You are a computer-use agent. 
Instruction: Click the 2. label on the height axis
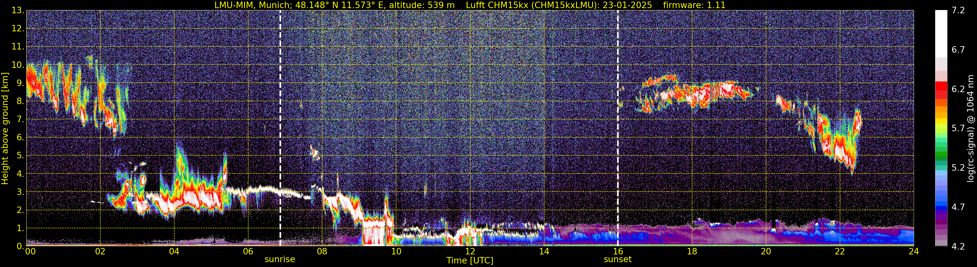pyautogui.click(x=20, y=210)
